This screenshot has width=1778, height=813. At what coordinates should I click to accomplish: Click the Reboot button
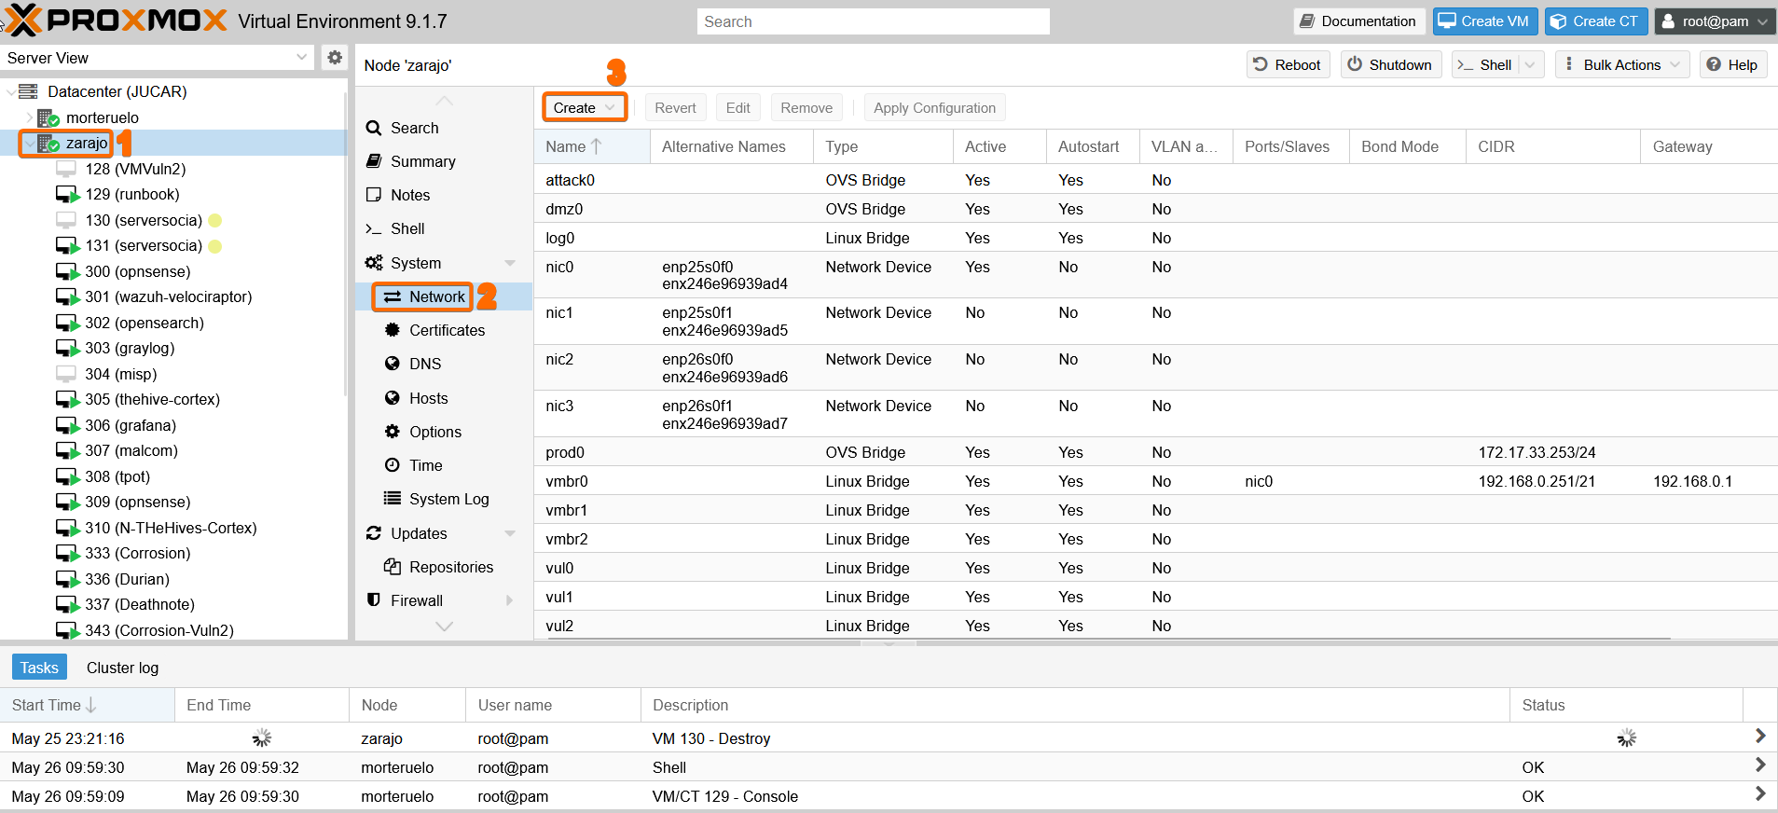tap(1287, 64)
